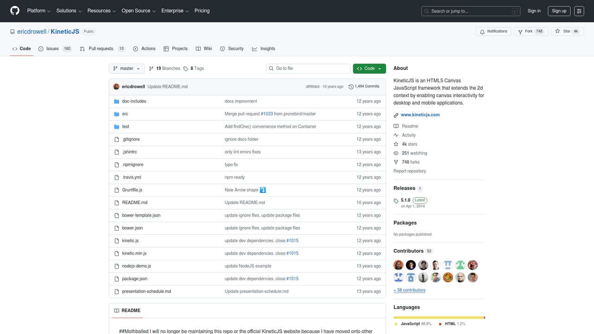594x334 pixels.
Task: Open the GitHub home logo
Action: pyautogui.click(x=14, y=11)
